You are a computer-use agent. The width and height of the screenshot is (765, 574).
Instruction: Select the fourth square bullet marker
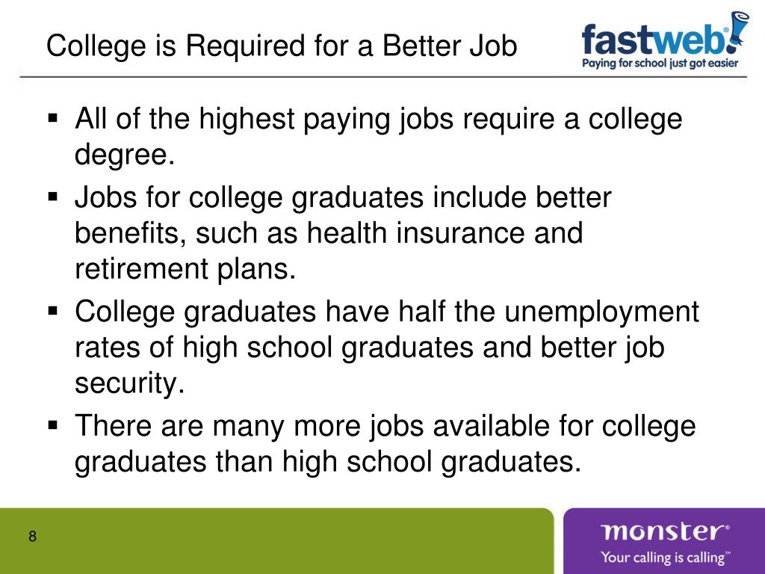click(x=53, y=425)
